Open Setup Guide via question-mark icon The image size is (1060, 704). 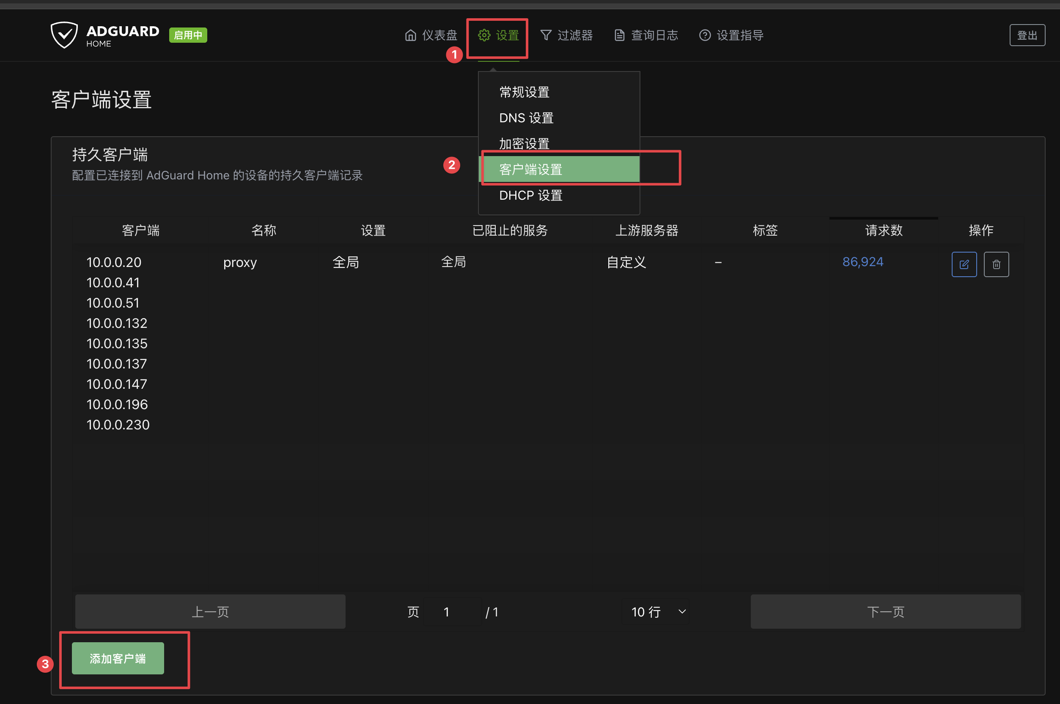tap(705, 35)
